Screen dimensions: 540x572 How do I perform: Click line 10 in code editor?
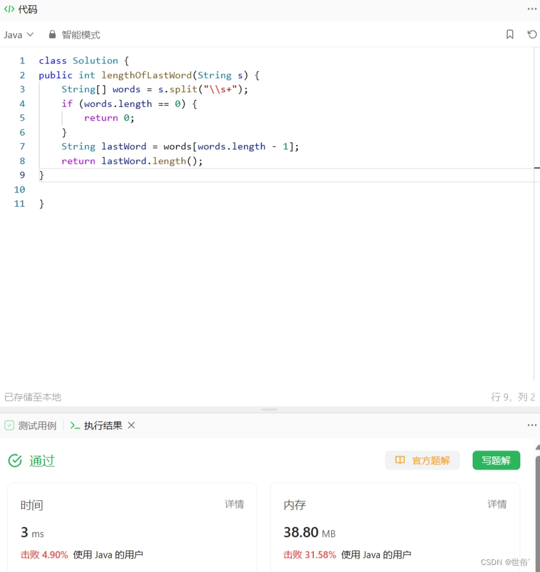[191, 189]
